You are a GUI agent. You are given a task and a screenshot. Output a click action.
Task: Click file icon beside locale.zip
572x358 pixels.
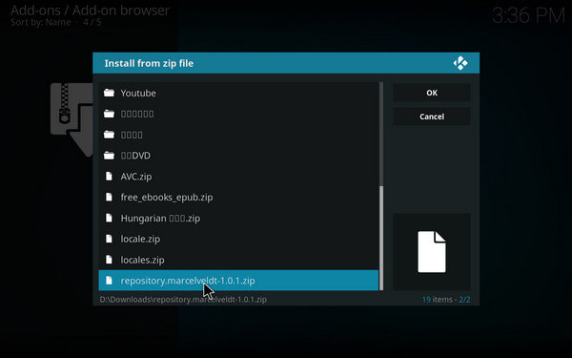(109, 239)
